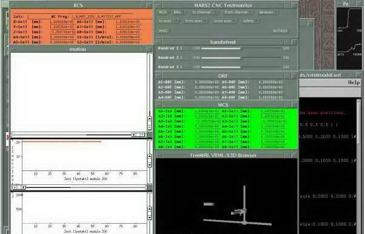Click the left arrow on the middle plot's horizontal scrollbar
The image size is (365, 234).
click(15, 187)
